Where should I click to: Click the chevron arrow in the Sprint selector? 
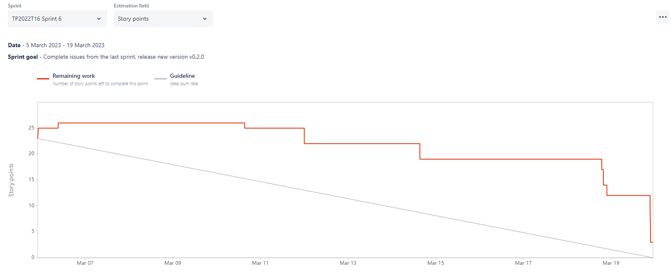99,19
